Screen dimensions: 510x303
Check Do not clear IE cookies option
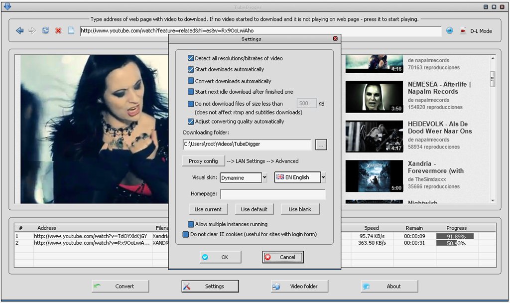pos(186,234)
